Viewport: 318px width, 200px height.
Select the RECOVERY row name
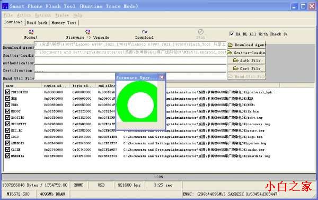click(x=19, y=124)
